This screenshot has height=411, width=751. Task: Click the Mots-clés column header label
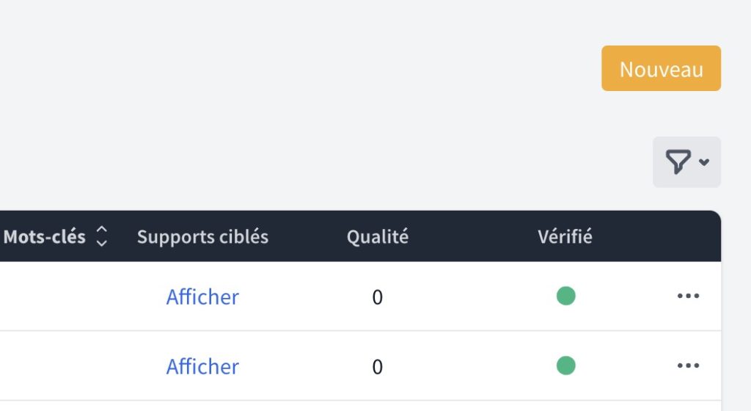point(44,237)
